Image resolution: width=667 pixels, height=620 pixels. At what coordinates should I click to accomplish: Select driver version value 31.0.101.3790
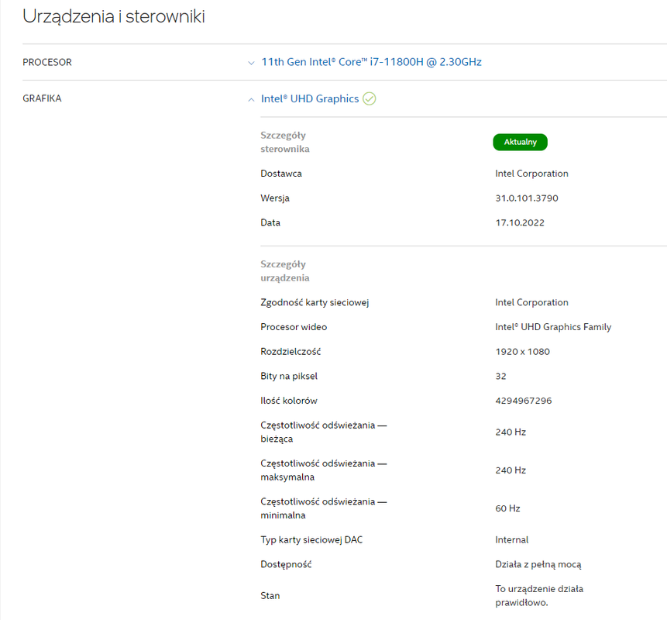[x=527, y=198]
